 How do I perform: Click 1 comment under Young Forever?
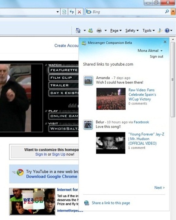coord(137,148)
